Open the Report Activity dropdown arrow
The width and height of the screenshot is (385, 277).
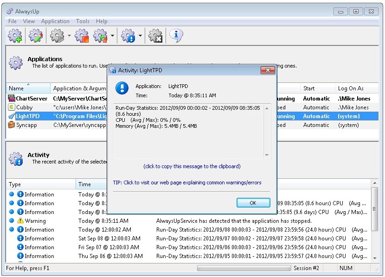140,36
